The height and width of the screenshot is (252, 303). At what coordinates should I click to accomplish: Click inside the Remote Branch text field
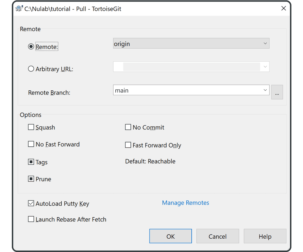[177, 90]
